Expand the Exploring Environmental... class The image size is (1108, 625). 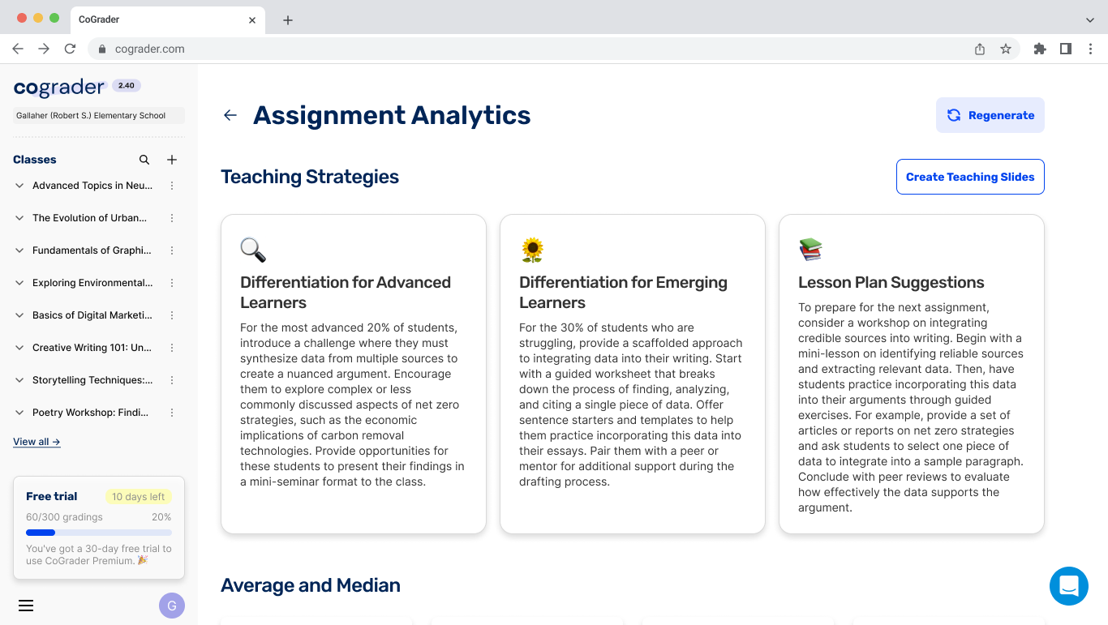click(19, 283)
